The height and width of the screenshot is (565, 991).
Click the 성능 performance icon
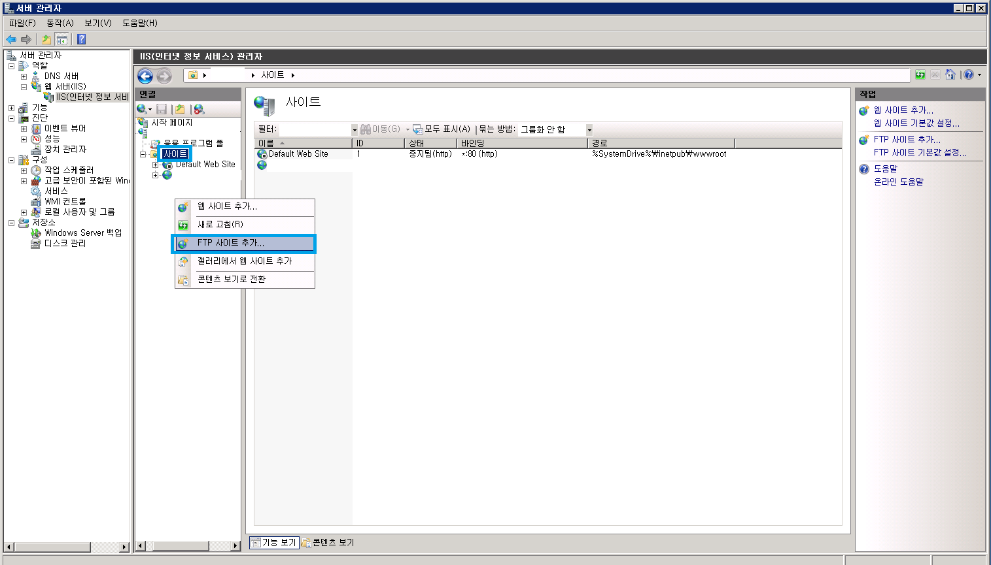(x=36, y=139)
